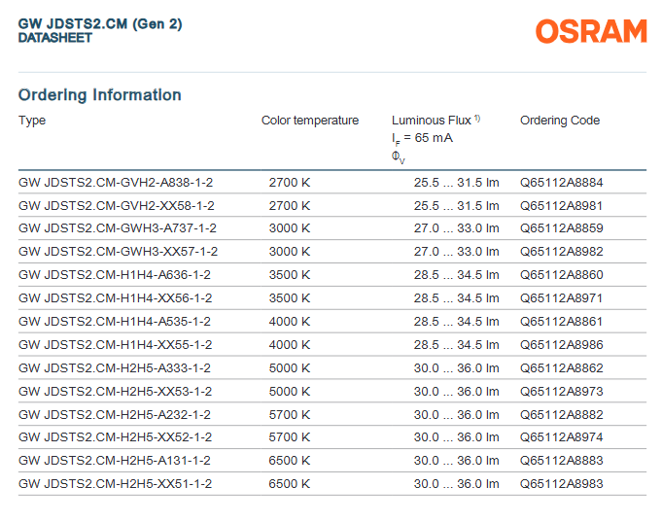Click ordering code Q65112A8882
This screenshot has width=662, height=522.
click(562, 414)
